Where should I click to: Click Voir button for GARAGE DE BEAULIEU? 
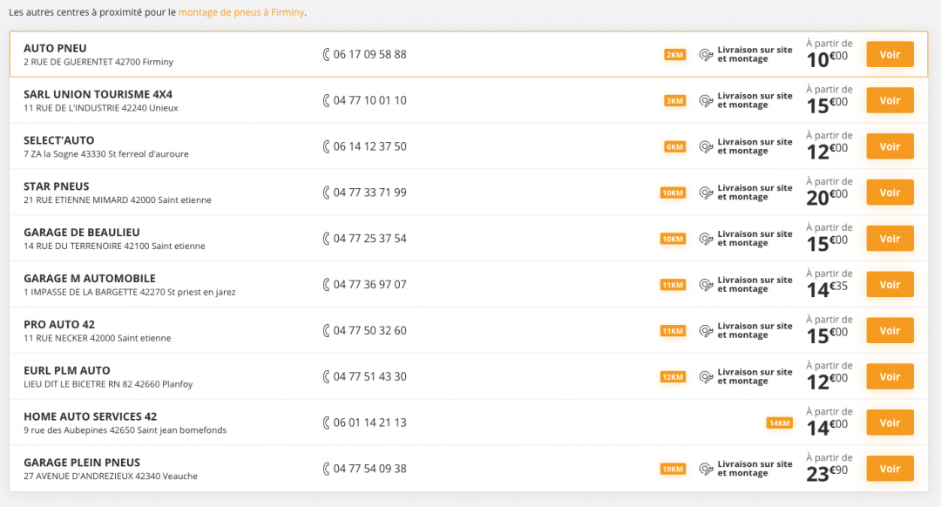point(890,239)
